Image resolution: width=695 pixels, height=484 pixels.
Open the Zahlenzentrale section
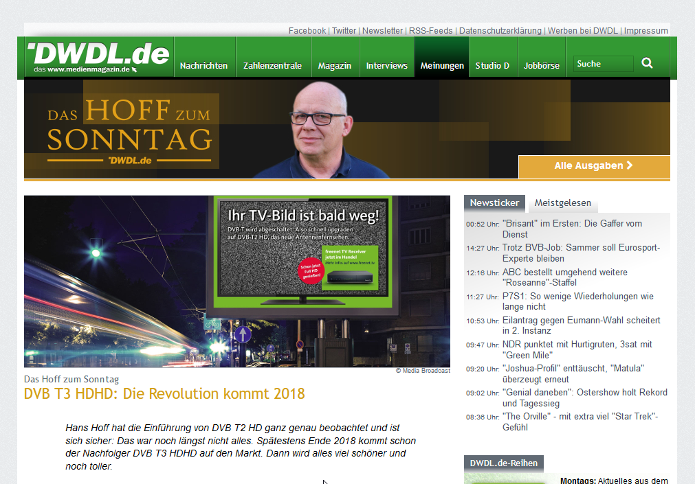coord(272,66)
